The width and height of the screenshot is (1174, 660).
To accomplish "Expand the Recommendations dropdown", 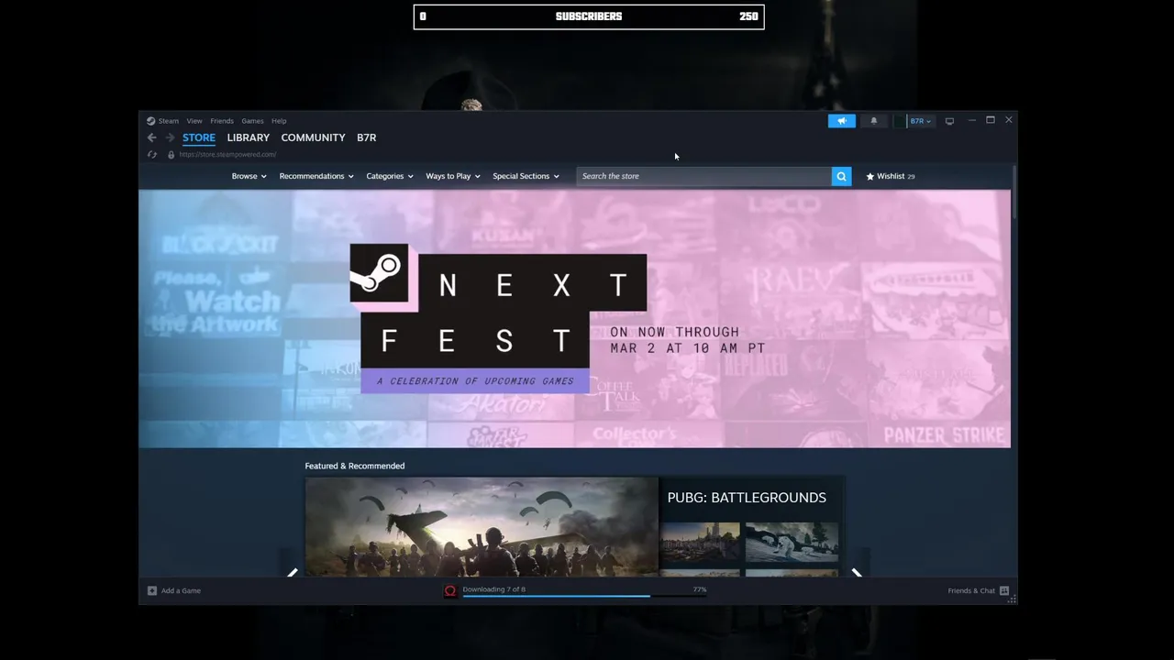I will tap(316, 176).
